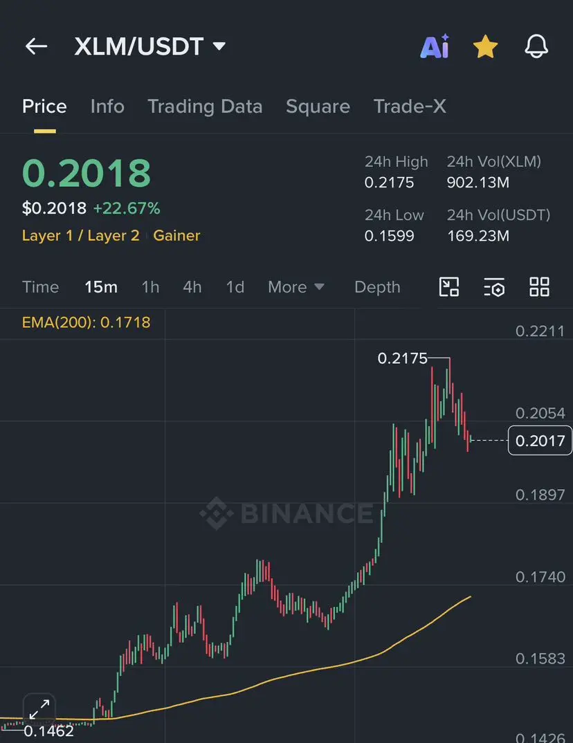Tap the EMA(200): 0.1718 indicator label
573x743 pixels.
coord(87,322)
